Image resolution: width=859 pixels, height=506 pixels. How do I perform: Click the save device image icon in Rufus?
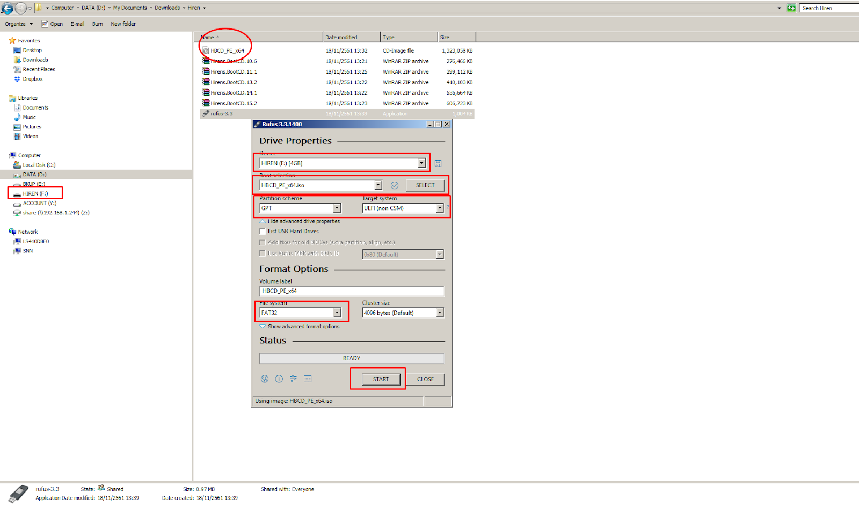438,163
